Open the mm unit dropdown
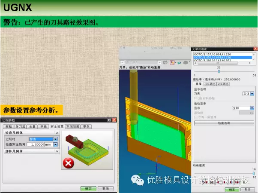 click(x=51, y=144)
